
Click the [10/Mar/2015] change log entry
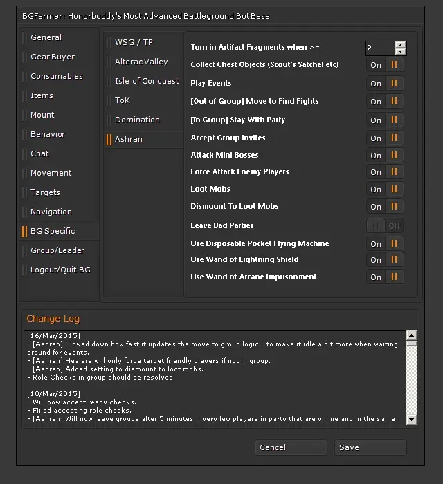[x=54, y=394]
